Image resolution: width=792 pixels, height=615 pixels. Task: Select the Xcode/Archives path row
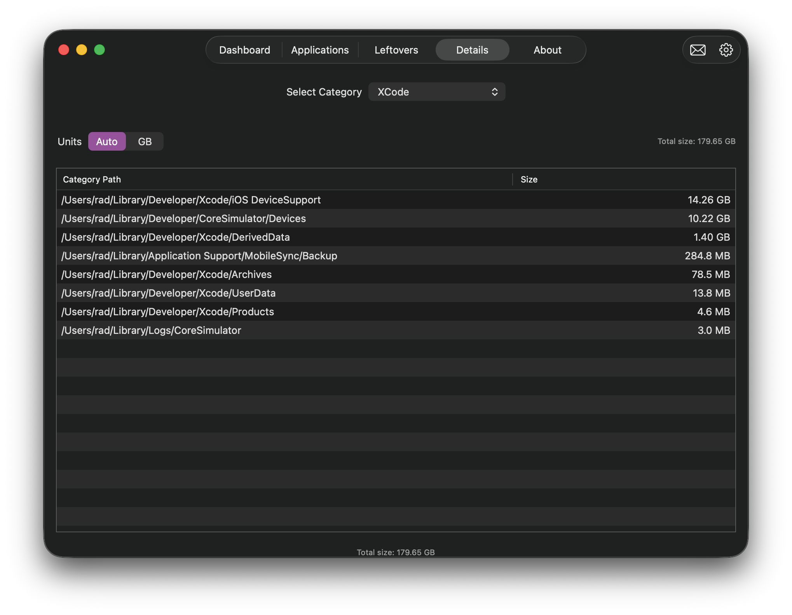pos(396,274)
